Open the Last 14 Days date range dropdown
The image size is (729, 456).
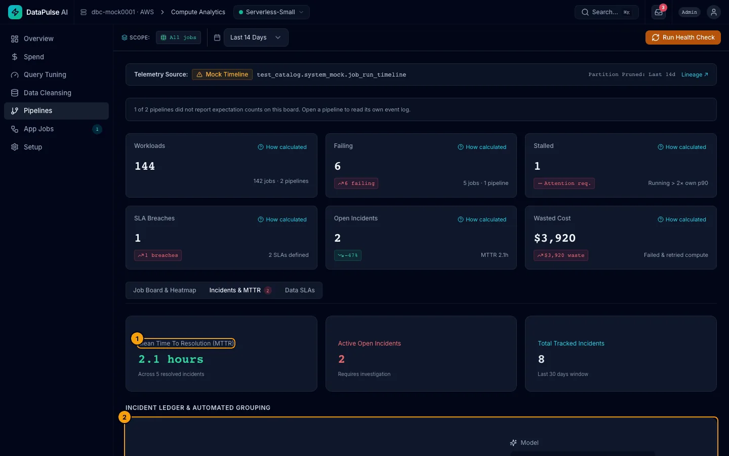(x=256, y=37)
